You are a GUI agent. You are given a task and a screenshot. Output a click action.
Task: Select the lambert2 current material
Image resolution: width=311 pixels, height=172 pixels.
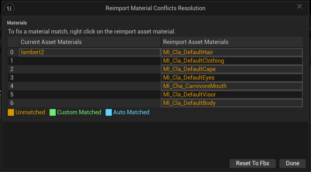[90, 52]
